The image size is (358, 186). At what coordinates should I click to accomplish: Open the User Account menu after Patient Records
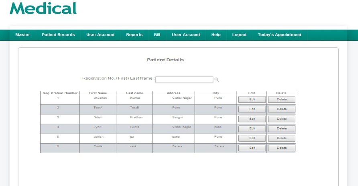[100, 35]
